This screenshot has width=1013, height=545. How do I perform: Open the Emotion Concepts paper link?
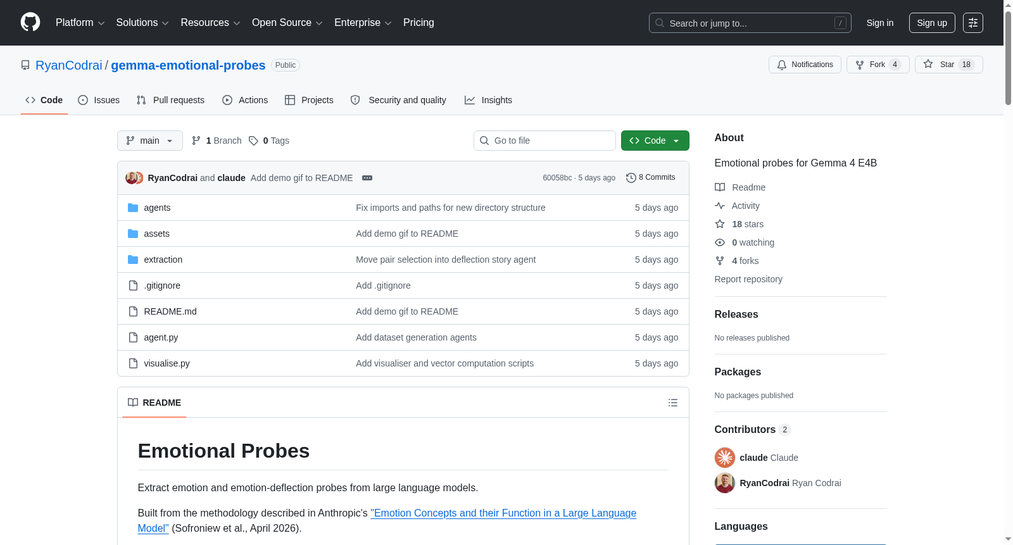[x=387, y=520]
